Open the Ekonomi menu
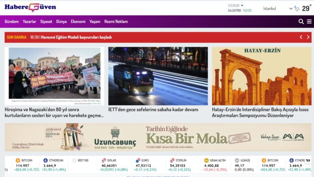The image size is (314, 177). point(78,22)
